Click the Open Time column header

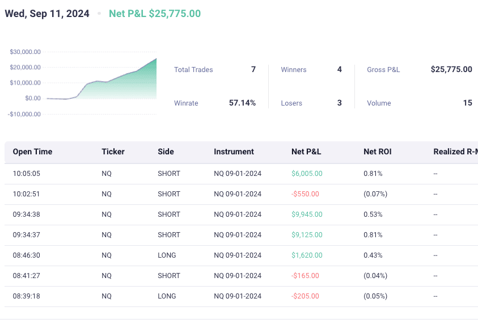tap(32, 152)
